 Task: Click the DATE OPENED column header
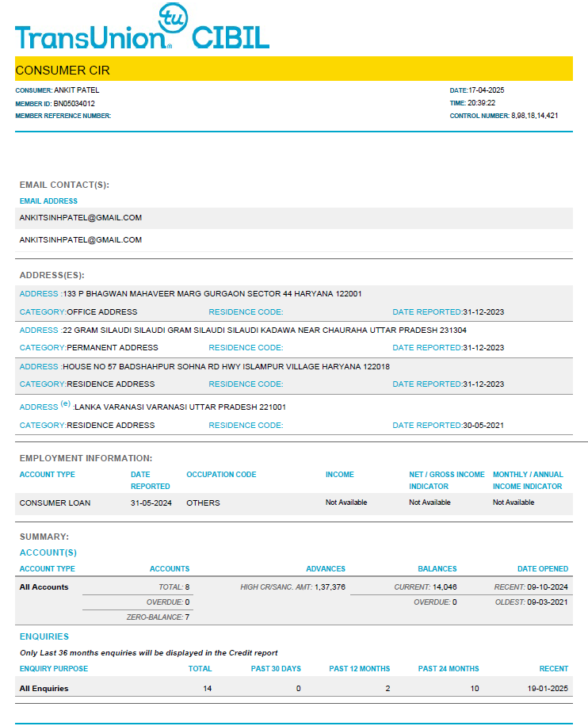543,568
